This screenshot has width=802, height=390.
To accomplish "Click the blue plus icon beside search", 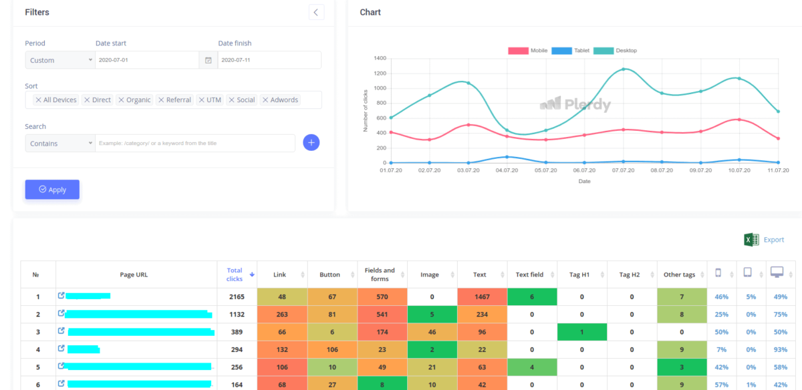I will click(311, 142).
